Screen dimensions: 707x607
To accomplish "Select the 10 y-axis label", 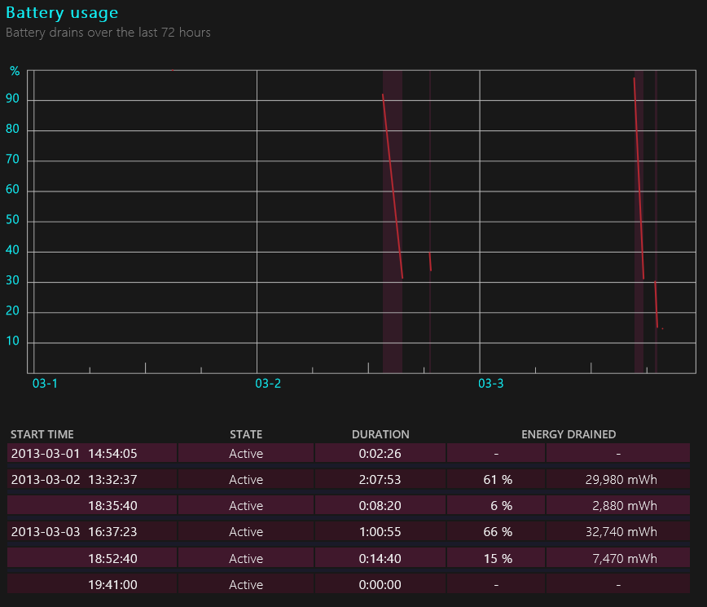I will tap(13, 341).
